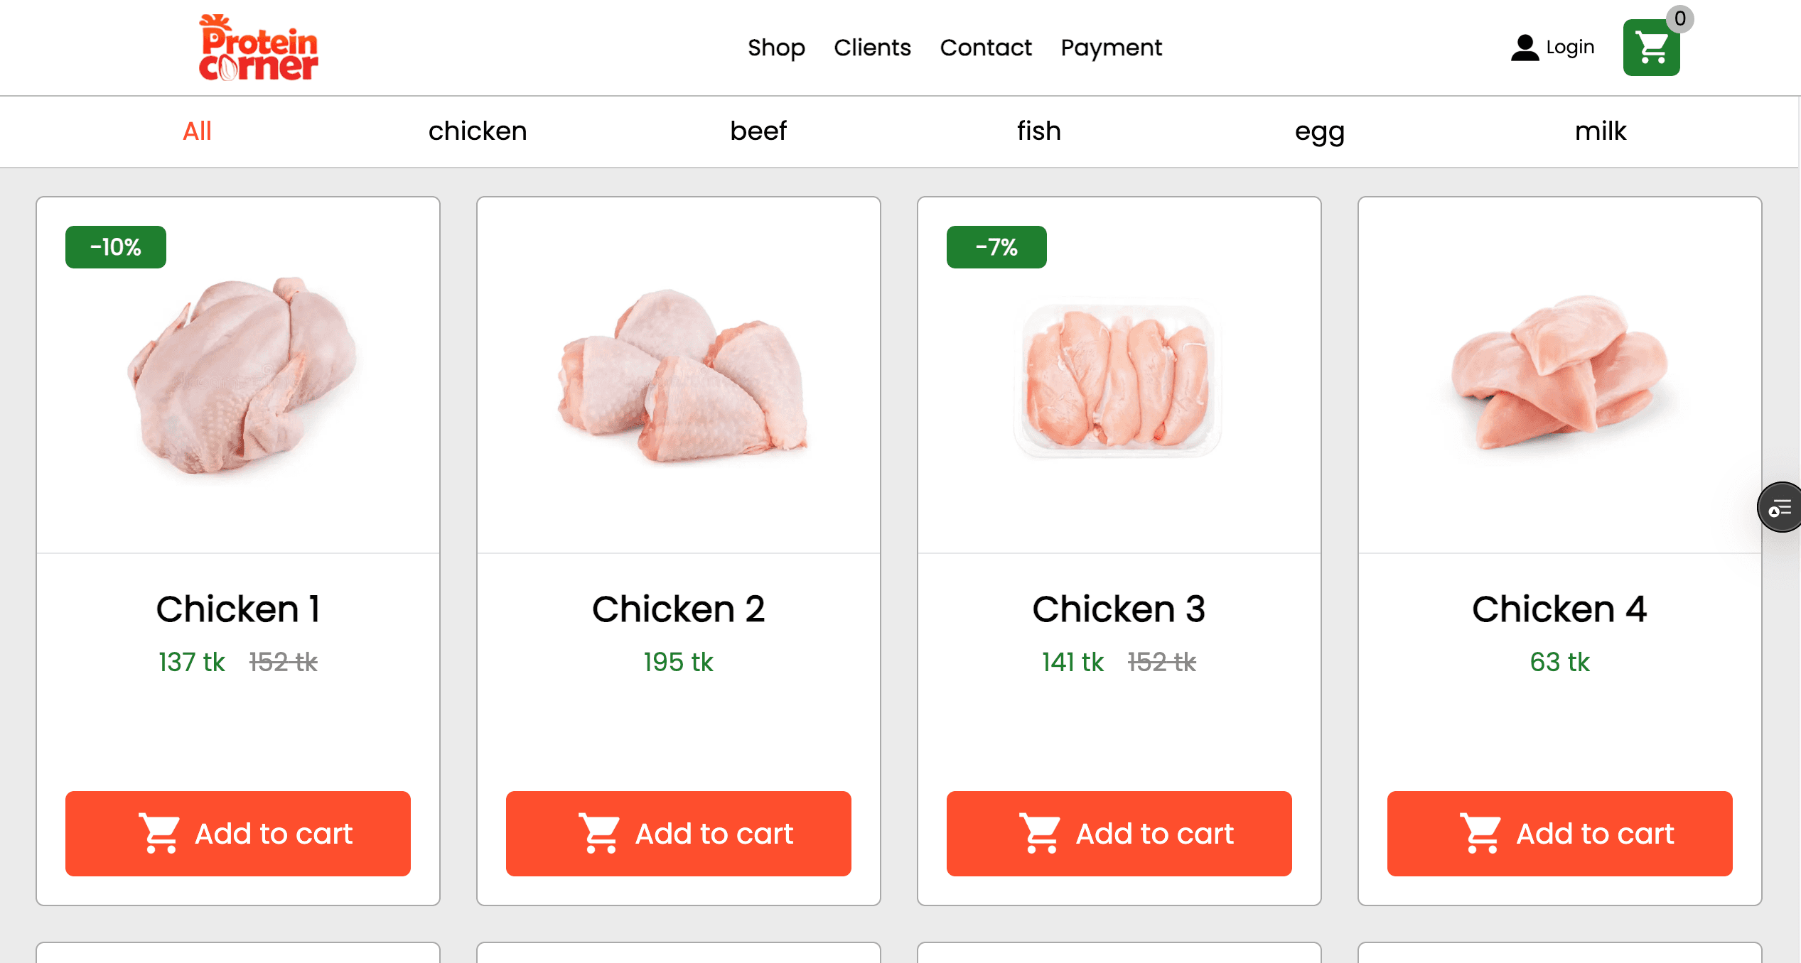This screenshot has width=1801, height=963.
Task: Click the Protein Corner logo
Action: click(x=257, y=48)
